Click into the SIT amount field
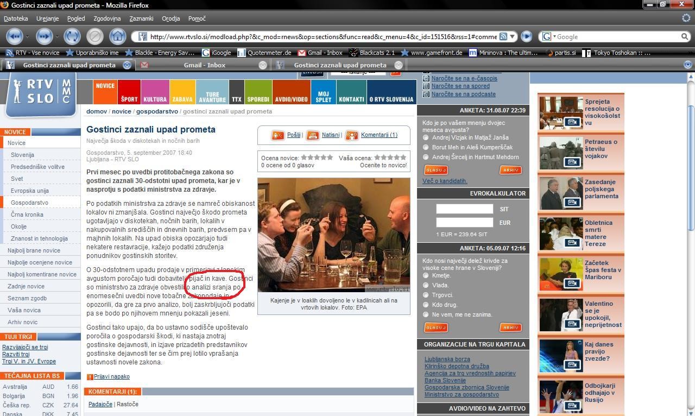Screen dimensions: 695x416 465,209
